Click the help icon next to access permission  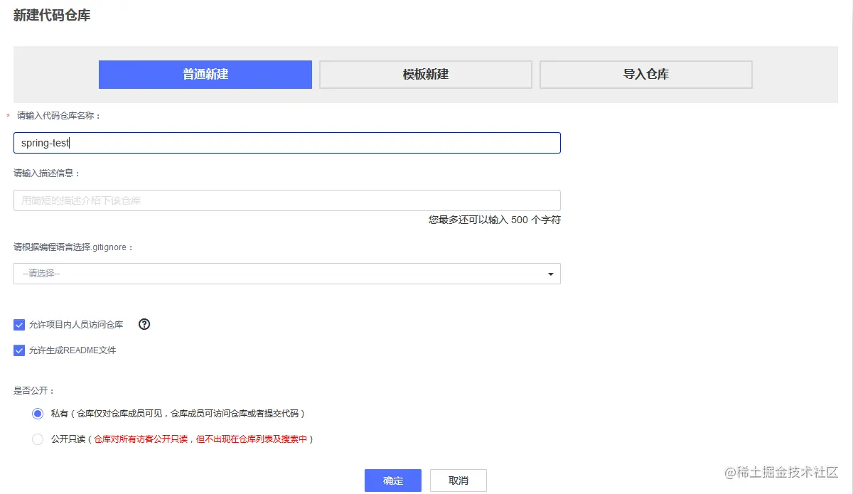click(x=144, y=325)
